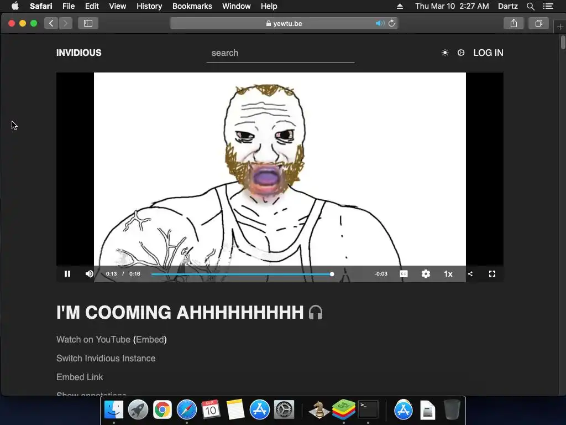Open Calendar from the Dock
Viewport: 566px width, 425px height.
click(211, 410)
